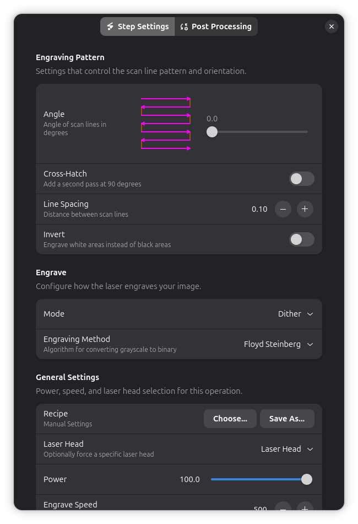The width and height of the screenshot is (358, 524).
Task: Click the Line Spacing value 0.10
Action: (259, 209)
